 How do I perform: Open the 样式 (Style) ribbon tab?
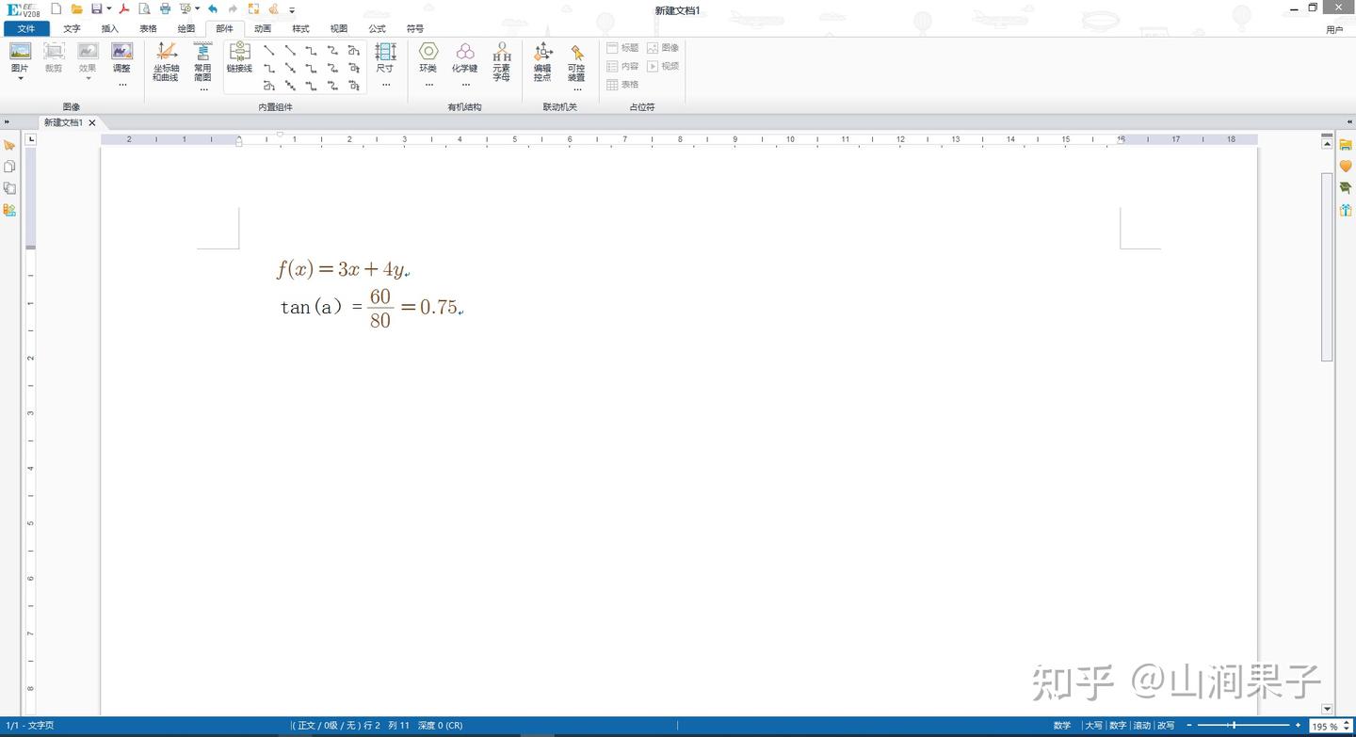300,29
